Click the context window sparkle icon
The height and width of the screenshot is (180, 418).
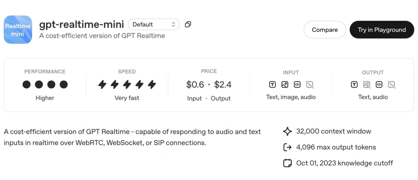point(287,131)
